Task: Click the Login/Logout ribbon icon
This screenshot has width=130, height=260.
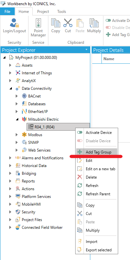Action: click(14, 23)
